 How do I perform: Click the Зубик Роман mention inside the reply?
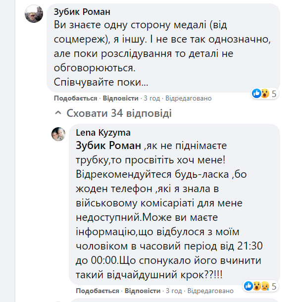tap(108, 147)
